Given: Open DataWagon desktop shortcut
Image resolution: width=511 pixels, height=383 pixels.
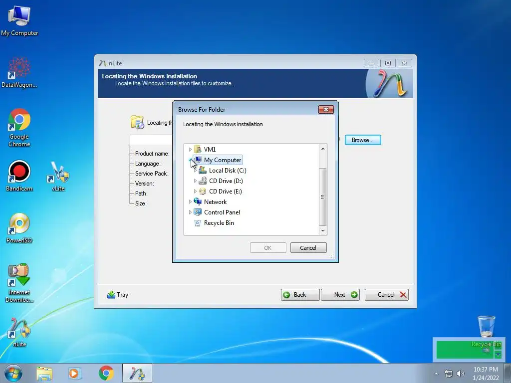Looking at the screenshot, I should click(19, 72).
